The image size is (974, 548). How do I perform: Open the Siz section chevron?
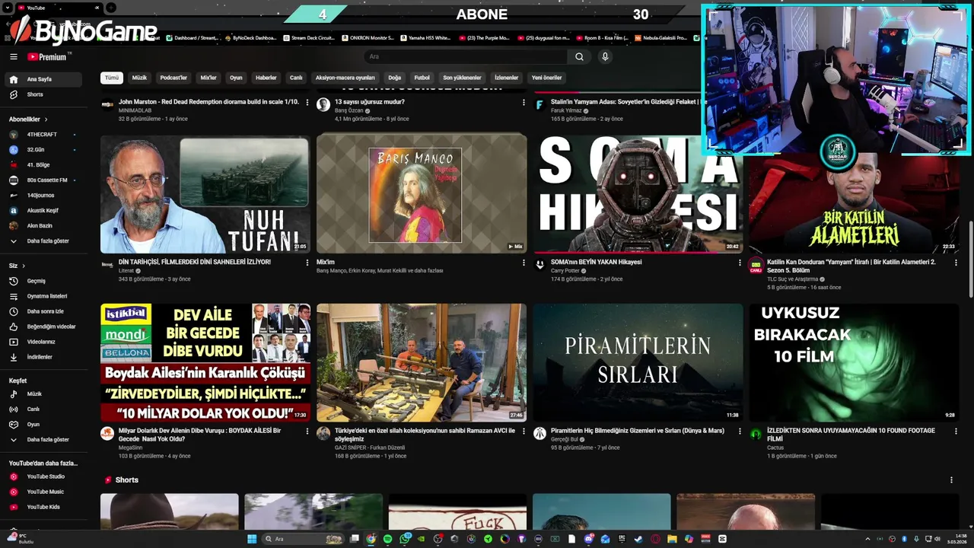coord(24,266)
